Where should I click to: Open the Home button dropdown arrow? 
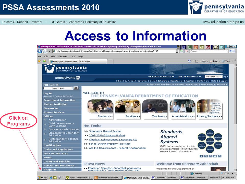click(193, 61)
